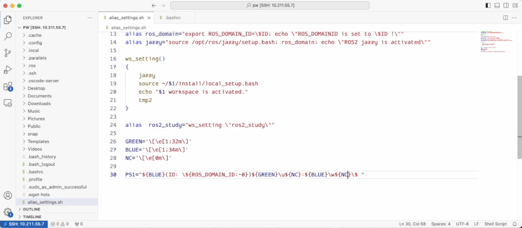Image resolution: width=522 pixels, height=228 pixels.
Task: Expand the .ros folder
Action: [x=57, y=65]
